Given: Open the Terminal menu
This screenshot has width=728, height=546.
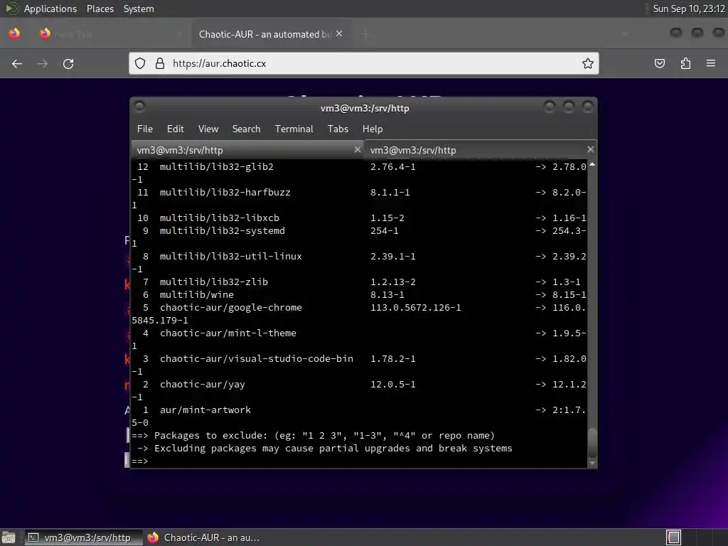Looking at the screenshot, I should coord(294,129).
